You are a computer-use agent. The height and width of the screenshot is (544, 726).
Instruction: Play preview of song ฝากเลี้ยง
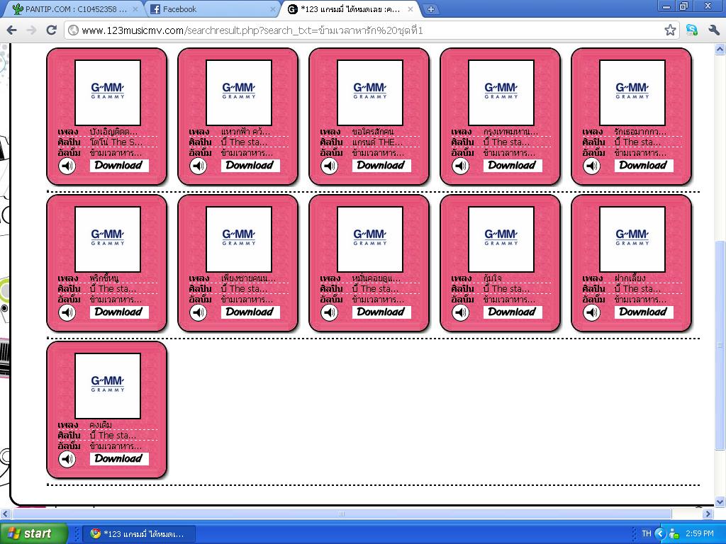(x=592, y=312)
